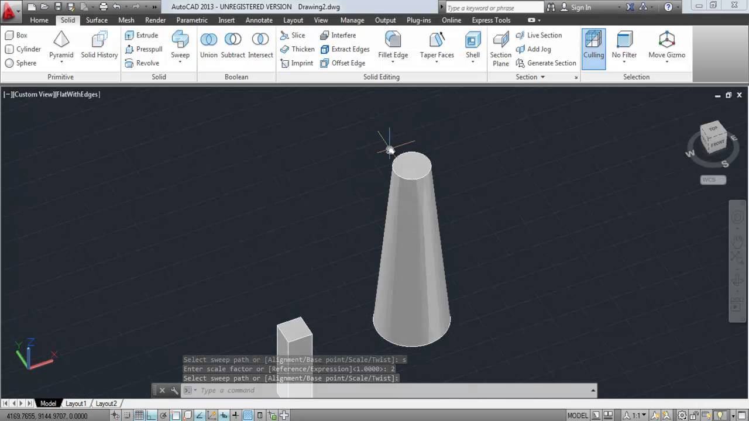
Task: Select the Imprint tool
Action: tap(297, 63)
